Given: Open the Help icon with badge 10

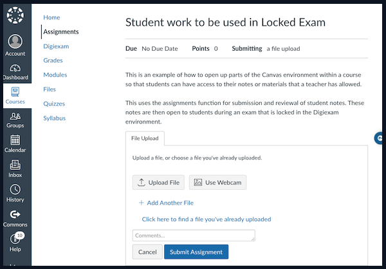Looking at the screenshot, I should [15, 239].
